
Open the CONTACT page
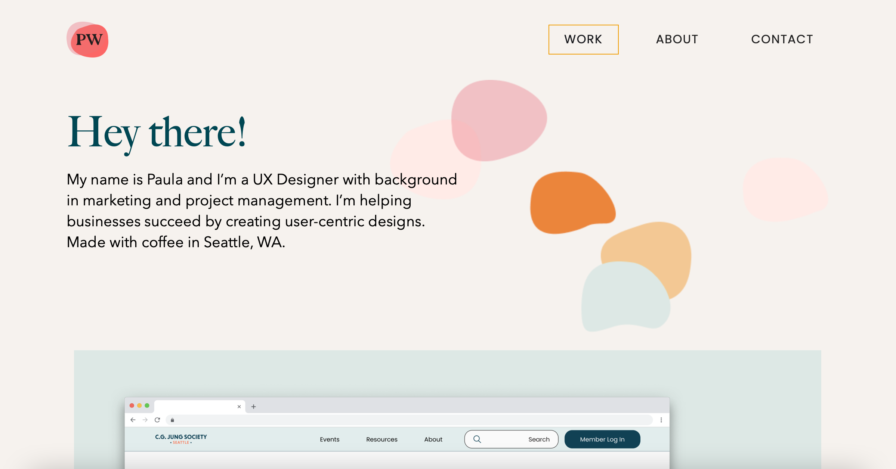coord(782,40)
